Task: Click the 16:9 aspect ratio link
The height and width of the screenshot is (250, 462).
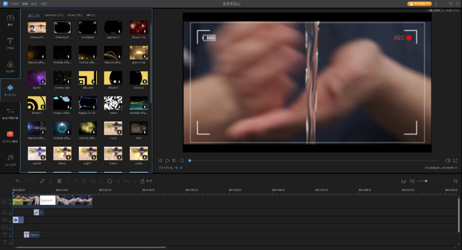Action: [x=178, y=168]
